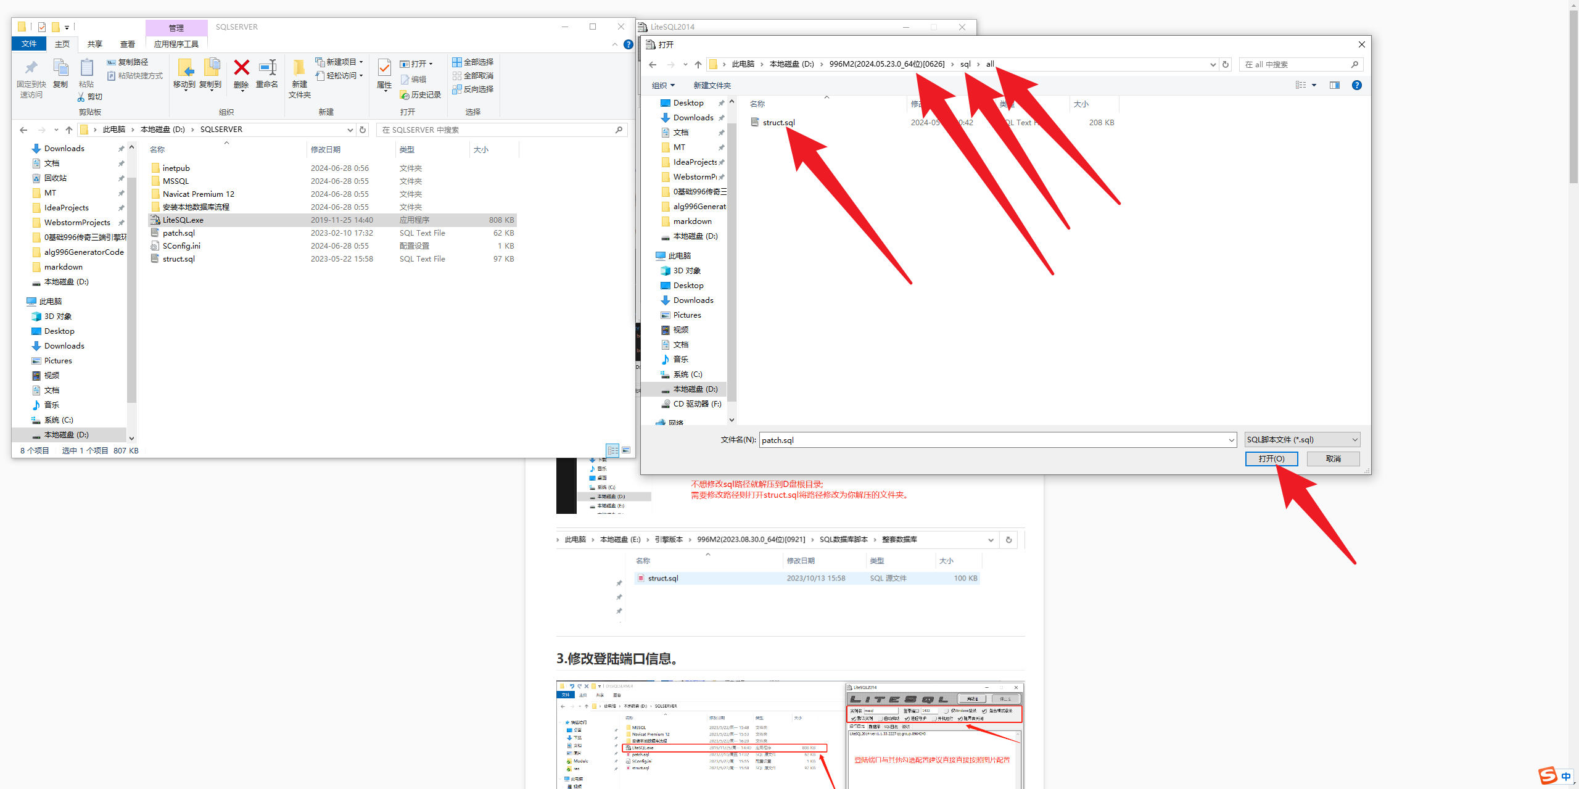Click Properties (属性) ribbon icon
The image size is (1579, 789).
tap(384, 74)
